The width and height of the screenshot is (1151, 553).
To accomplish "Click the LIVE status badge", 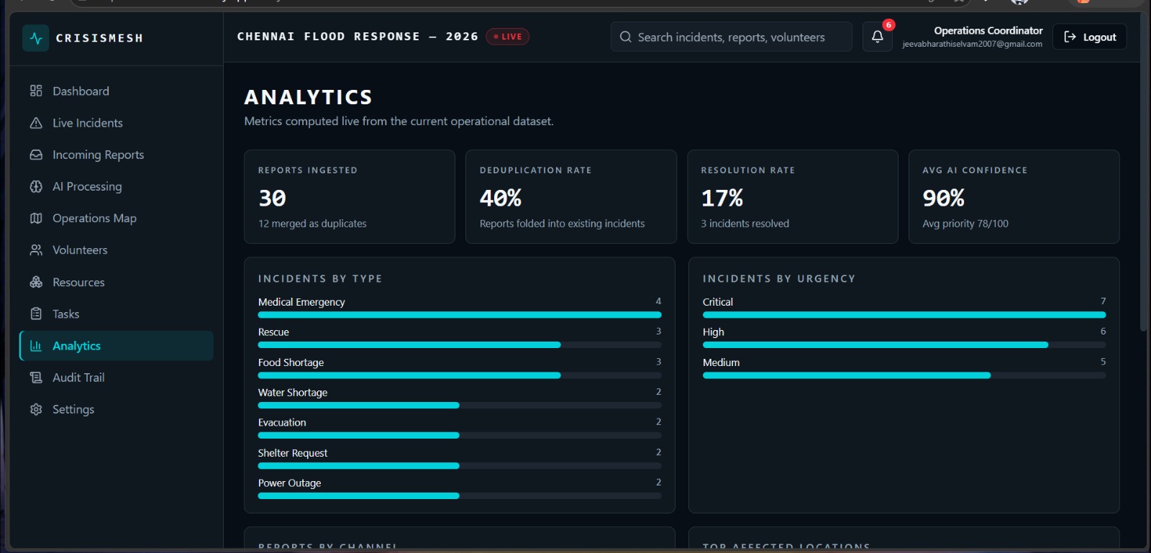I will click(508, 37).
